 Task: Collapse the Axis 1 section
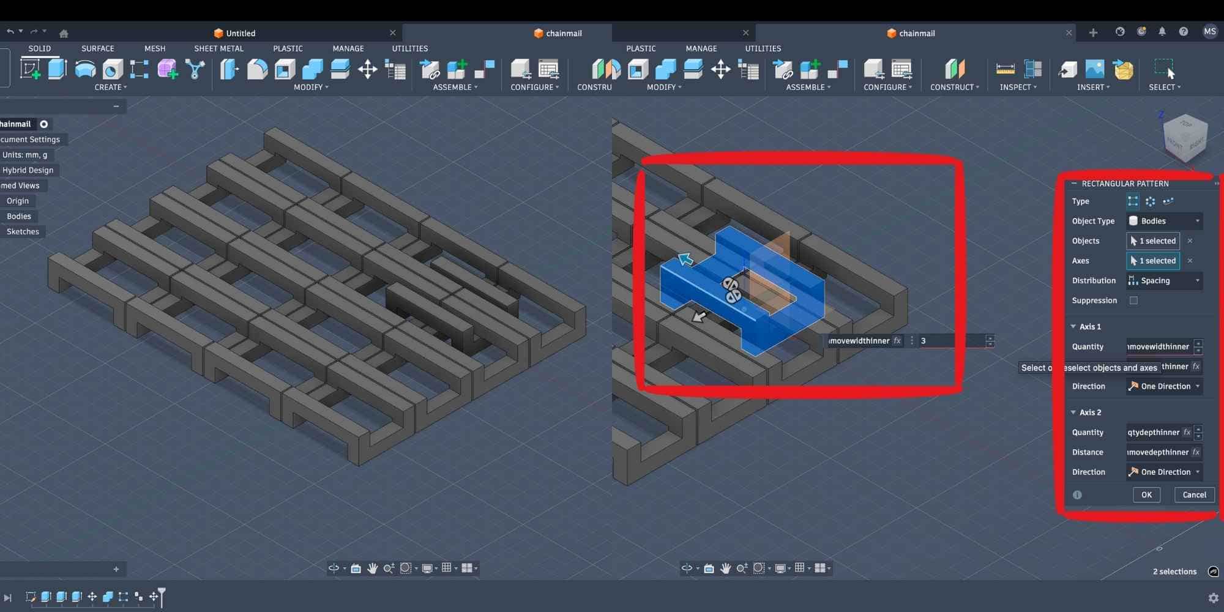point(1073,327)
